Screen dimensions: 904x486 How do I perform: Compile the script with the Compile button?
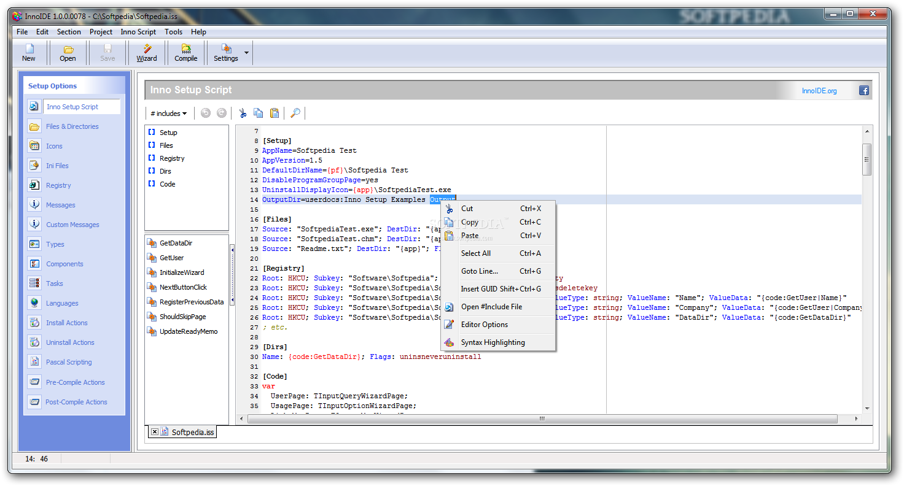pyautogui.click(x=185, y=53)
